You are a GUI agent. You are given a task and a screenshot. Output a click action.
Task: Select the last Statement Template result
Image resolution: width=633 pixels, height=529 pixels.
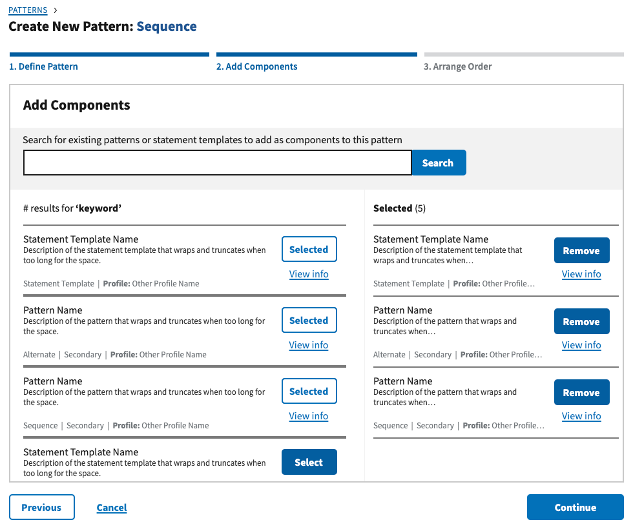[x=309, y=462]
